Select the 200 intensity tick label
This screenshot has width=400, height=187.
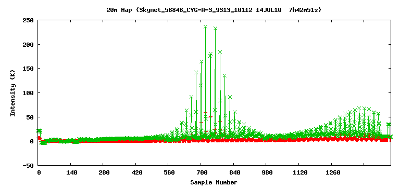(29, 45)
